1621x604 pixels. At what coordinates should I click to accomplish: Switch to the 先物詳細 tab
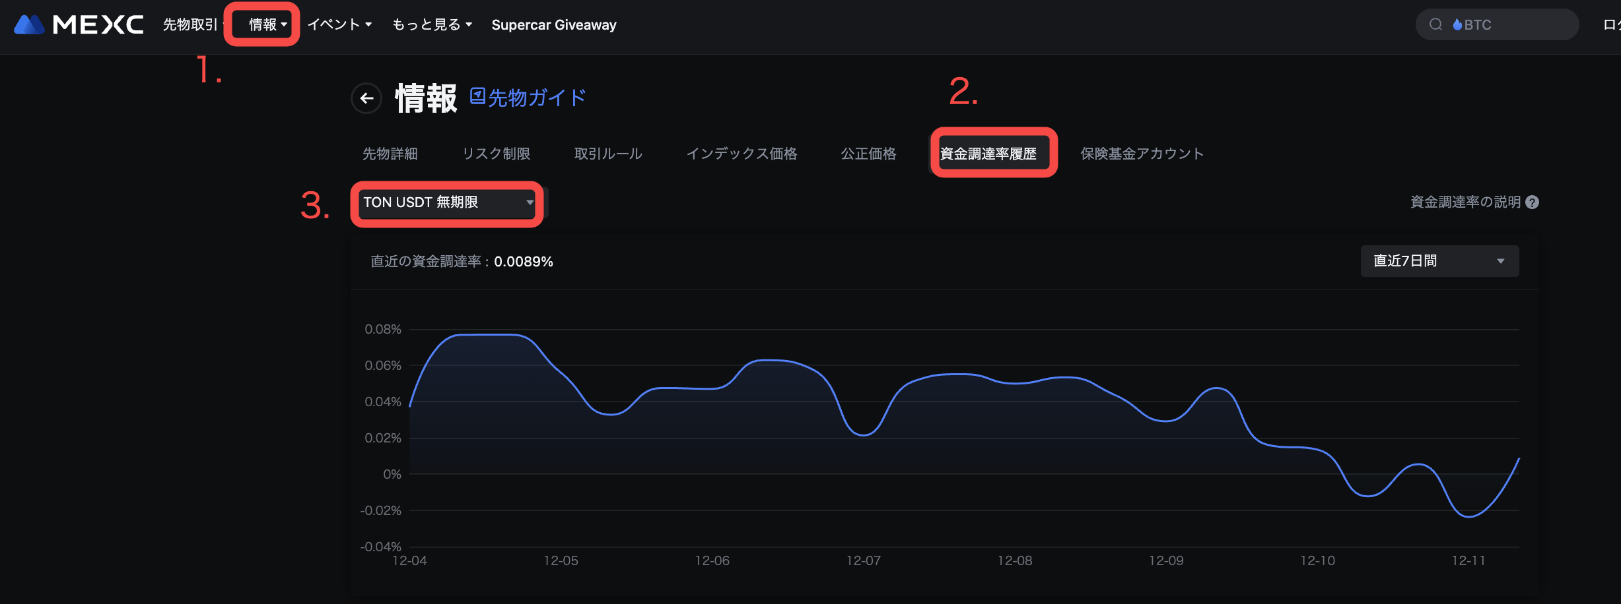click(390, 154)
